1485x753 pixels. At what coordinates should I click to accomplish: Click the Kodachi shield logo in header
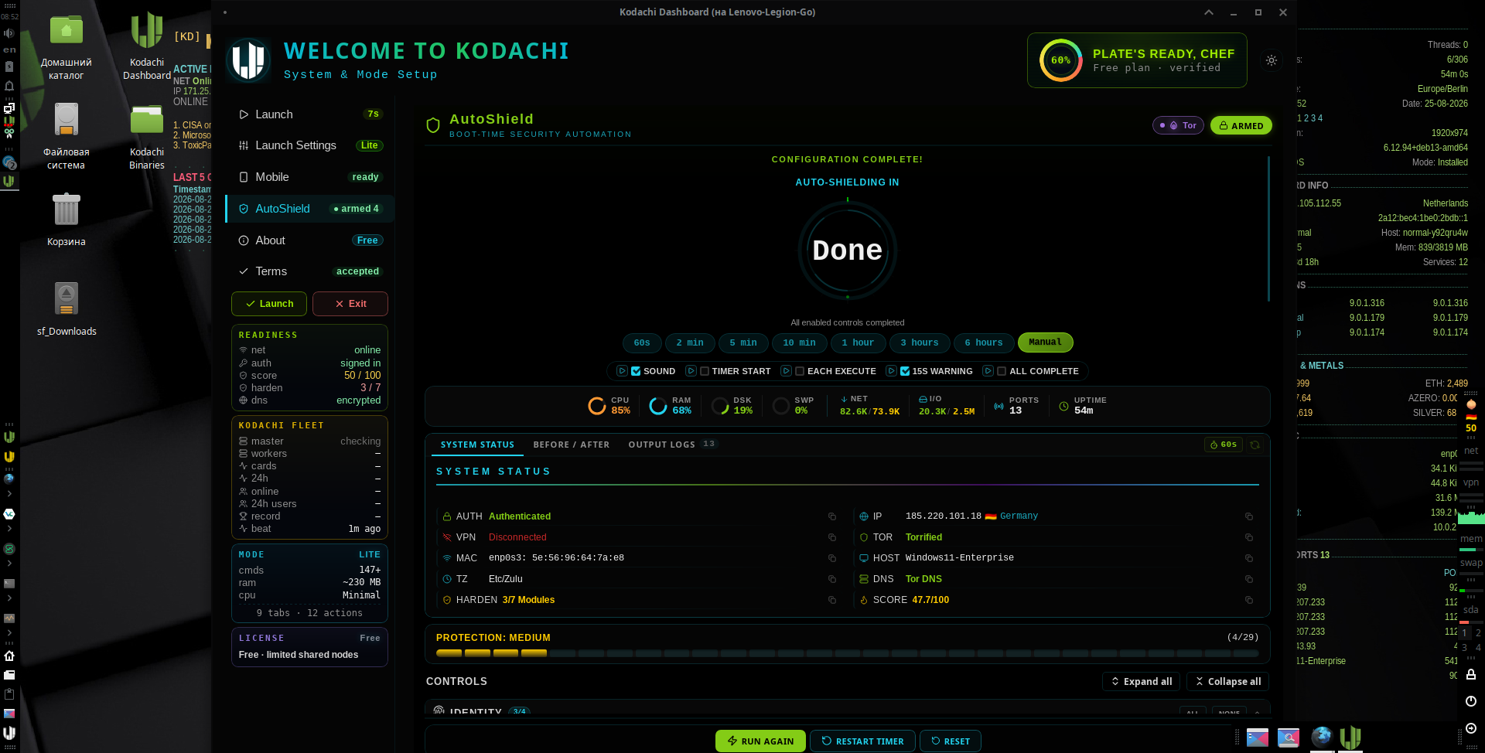tap(249, 60)
